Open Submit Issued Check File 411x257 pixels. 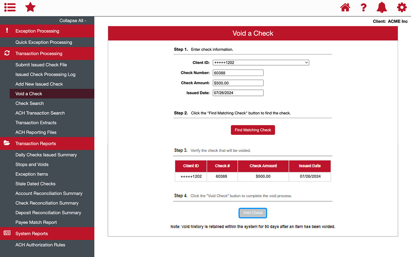tap(41, 65)
